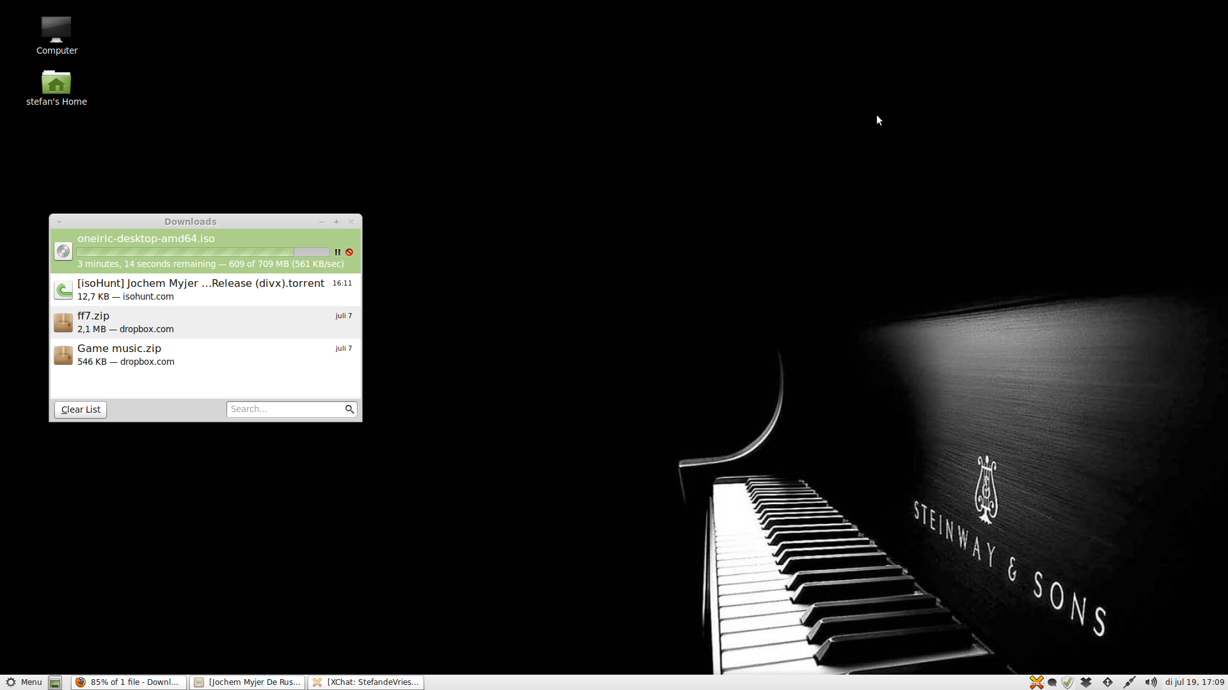This screenshot has height=690, width=1228.
Task: Pause the oneiric-desktop-amd64.iso download
Action: tap(337, 252)
